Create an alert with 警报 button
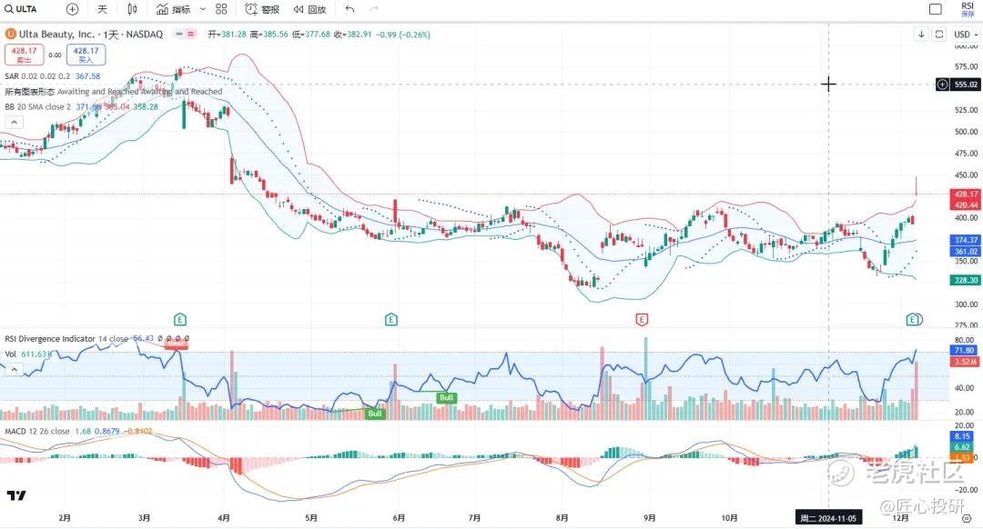This screenshot has width=983, height=529. click(262, 9)
